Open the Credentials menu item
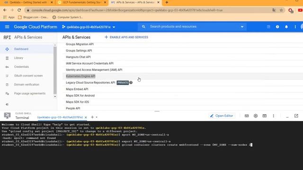 click(21, 67)
